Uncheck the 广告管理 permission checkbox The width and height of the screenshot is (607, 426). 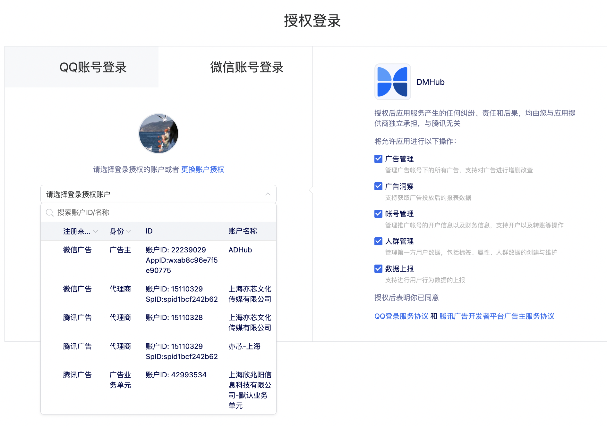378,159
